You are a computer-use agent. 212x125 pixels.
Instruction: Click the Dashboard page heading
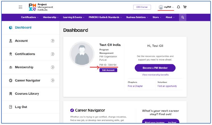pos(75,30)
